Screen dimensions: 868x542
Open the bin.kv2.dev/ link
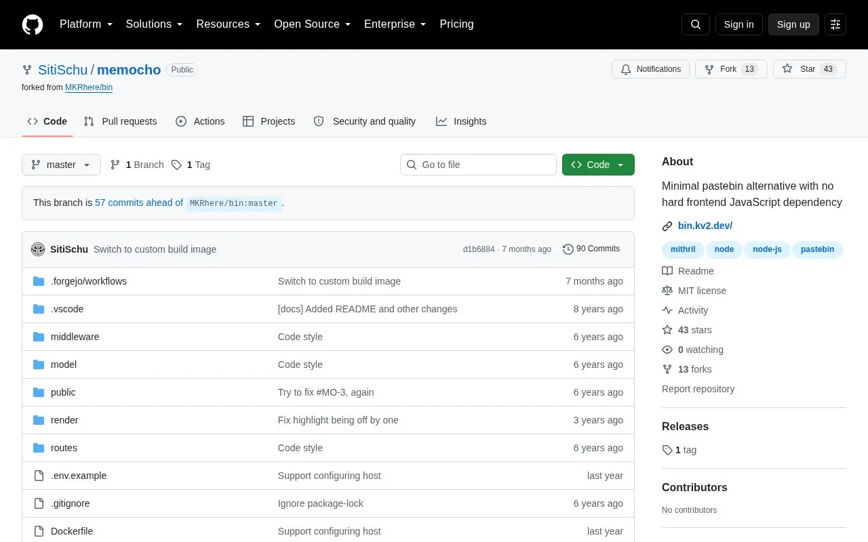click(x=705, y=226)
